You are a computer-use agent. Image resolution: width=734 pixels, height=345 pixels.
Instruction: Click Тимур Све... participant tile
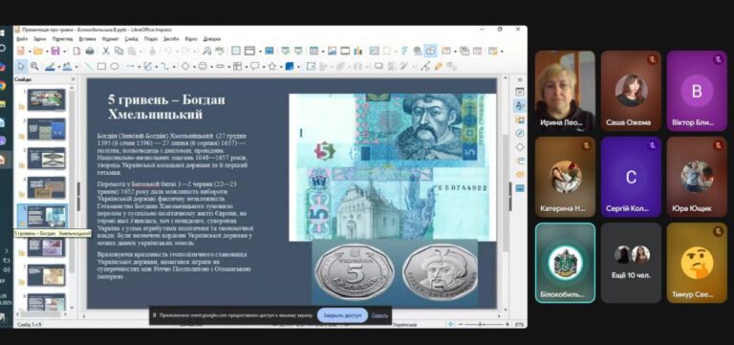point(697,263)
